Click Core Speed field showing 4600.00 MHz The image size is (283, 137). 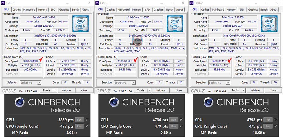point(219,61)
